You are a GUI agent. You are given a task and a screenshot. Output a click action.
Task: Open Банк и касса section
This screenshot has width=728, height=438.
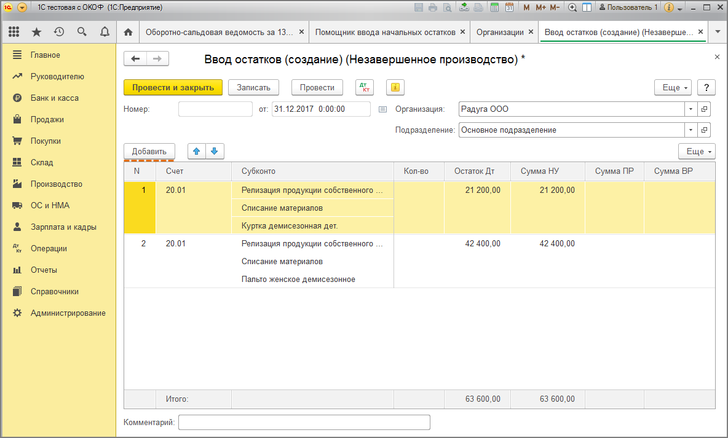coord(54,98)
